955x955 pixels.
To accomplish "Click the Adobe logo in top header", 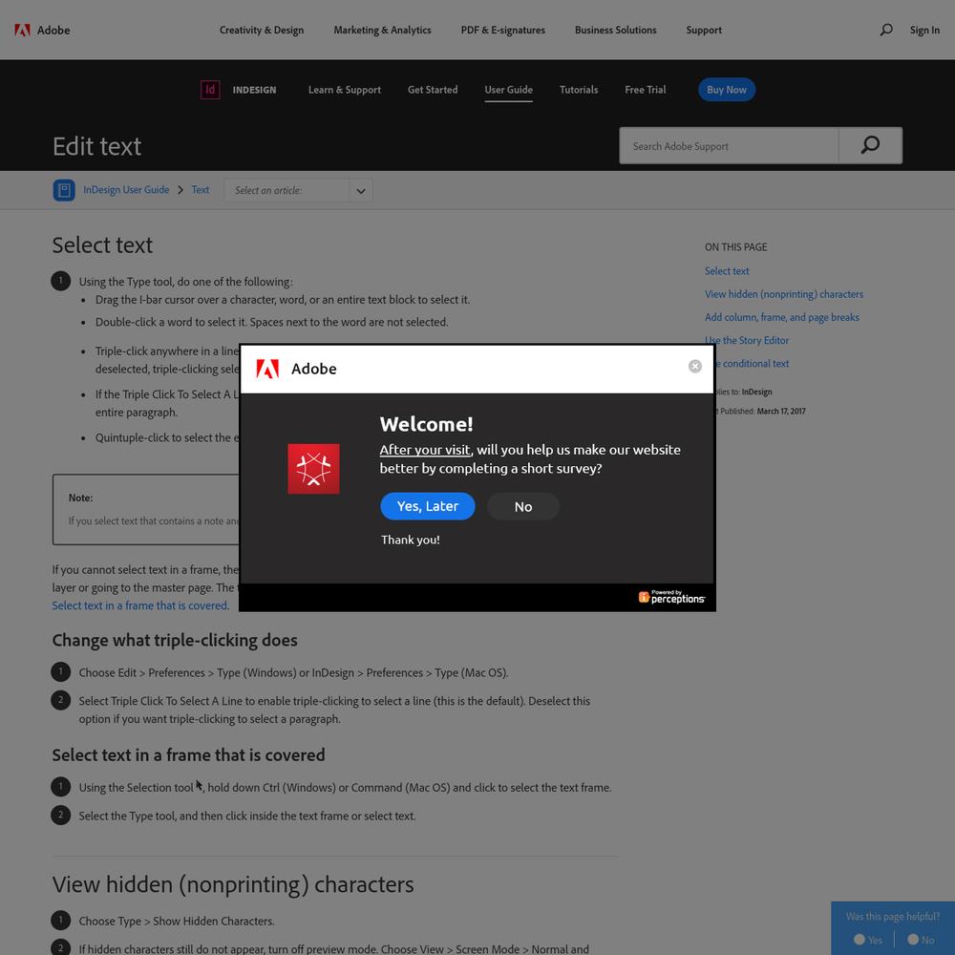I will tap(42, 30).
